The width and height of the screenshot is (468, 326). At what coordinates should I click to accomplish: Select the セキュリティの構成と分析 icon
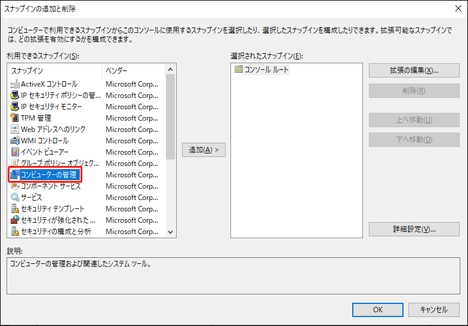15,232
